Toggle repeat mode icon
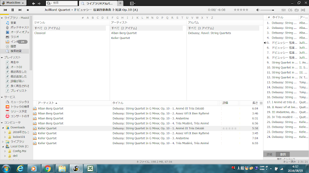 (x=296, y=10)
